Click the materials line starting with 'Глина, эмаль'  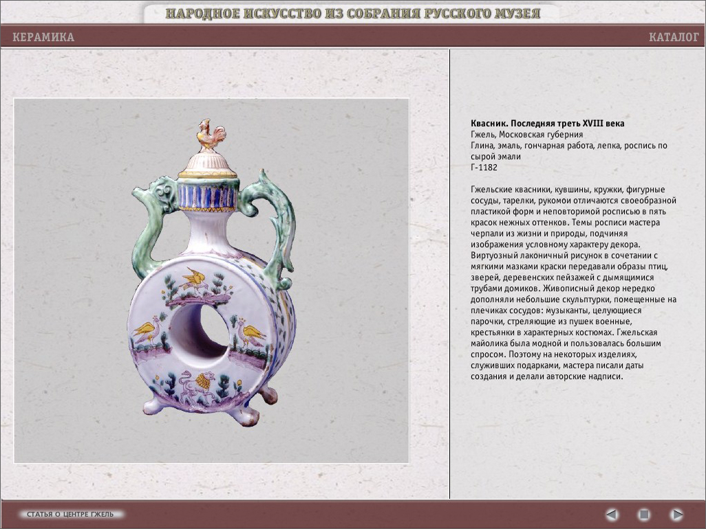[568, 146]
